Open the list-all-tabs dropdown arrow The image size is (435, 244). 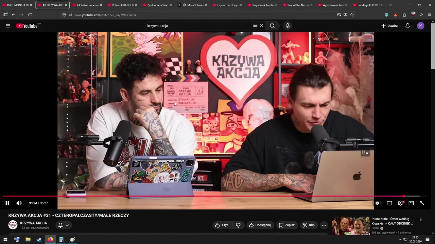click(x=390, y=5)
